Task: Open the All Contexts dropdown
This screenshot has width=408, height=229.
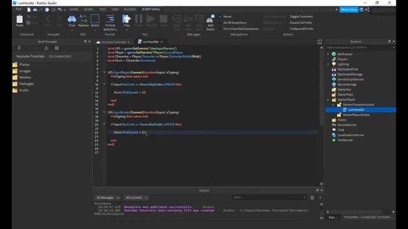Action: tap(136, 198)
